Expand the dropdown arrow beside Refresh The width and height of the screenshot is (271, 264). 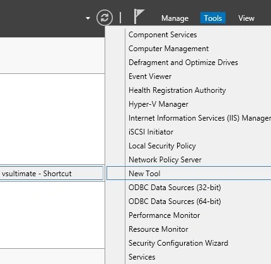[88, 18]
